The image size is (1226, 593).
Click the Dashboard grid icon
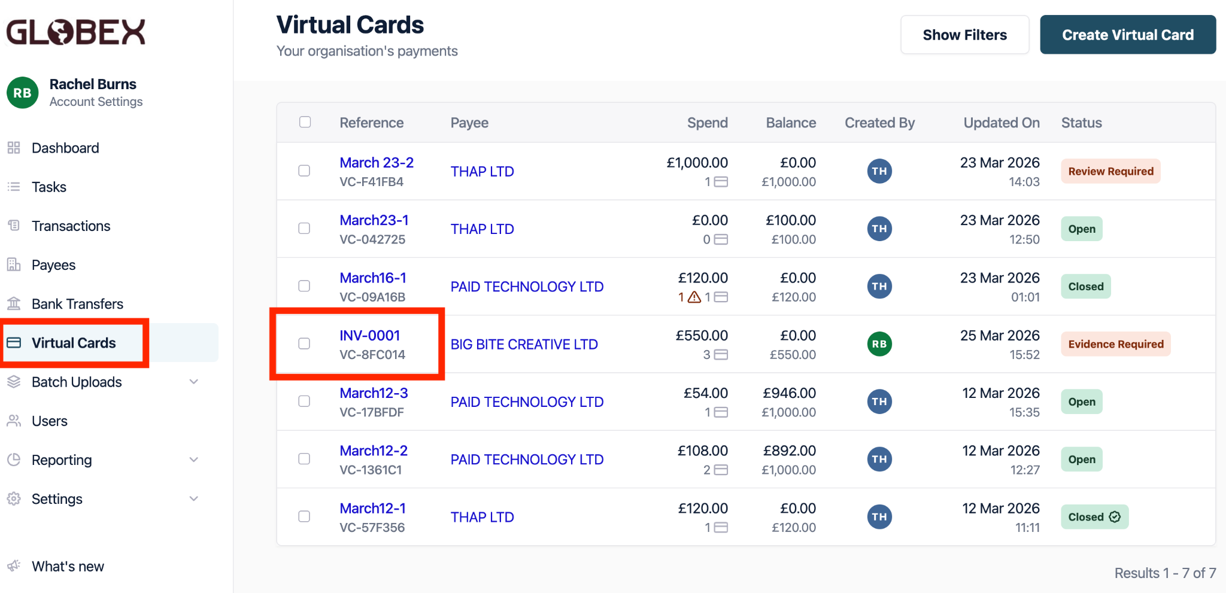tap(14, 148)
